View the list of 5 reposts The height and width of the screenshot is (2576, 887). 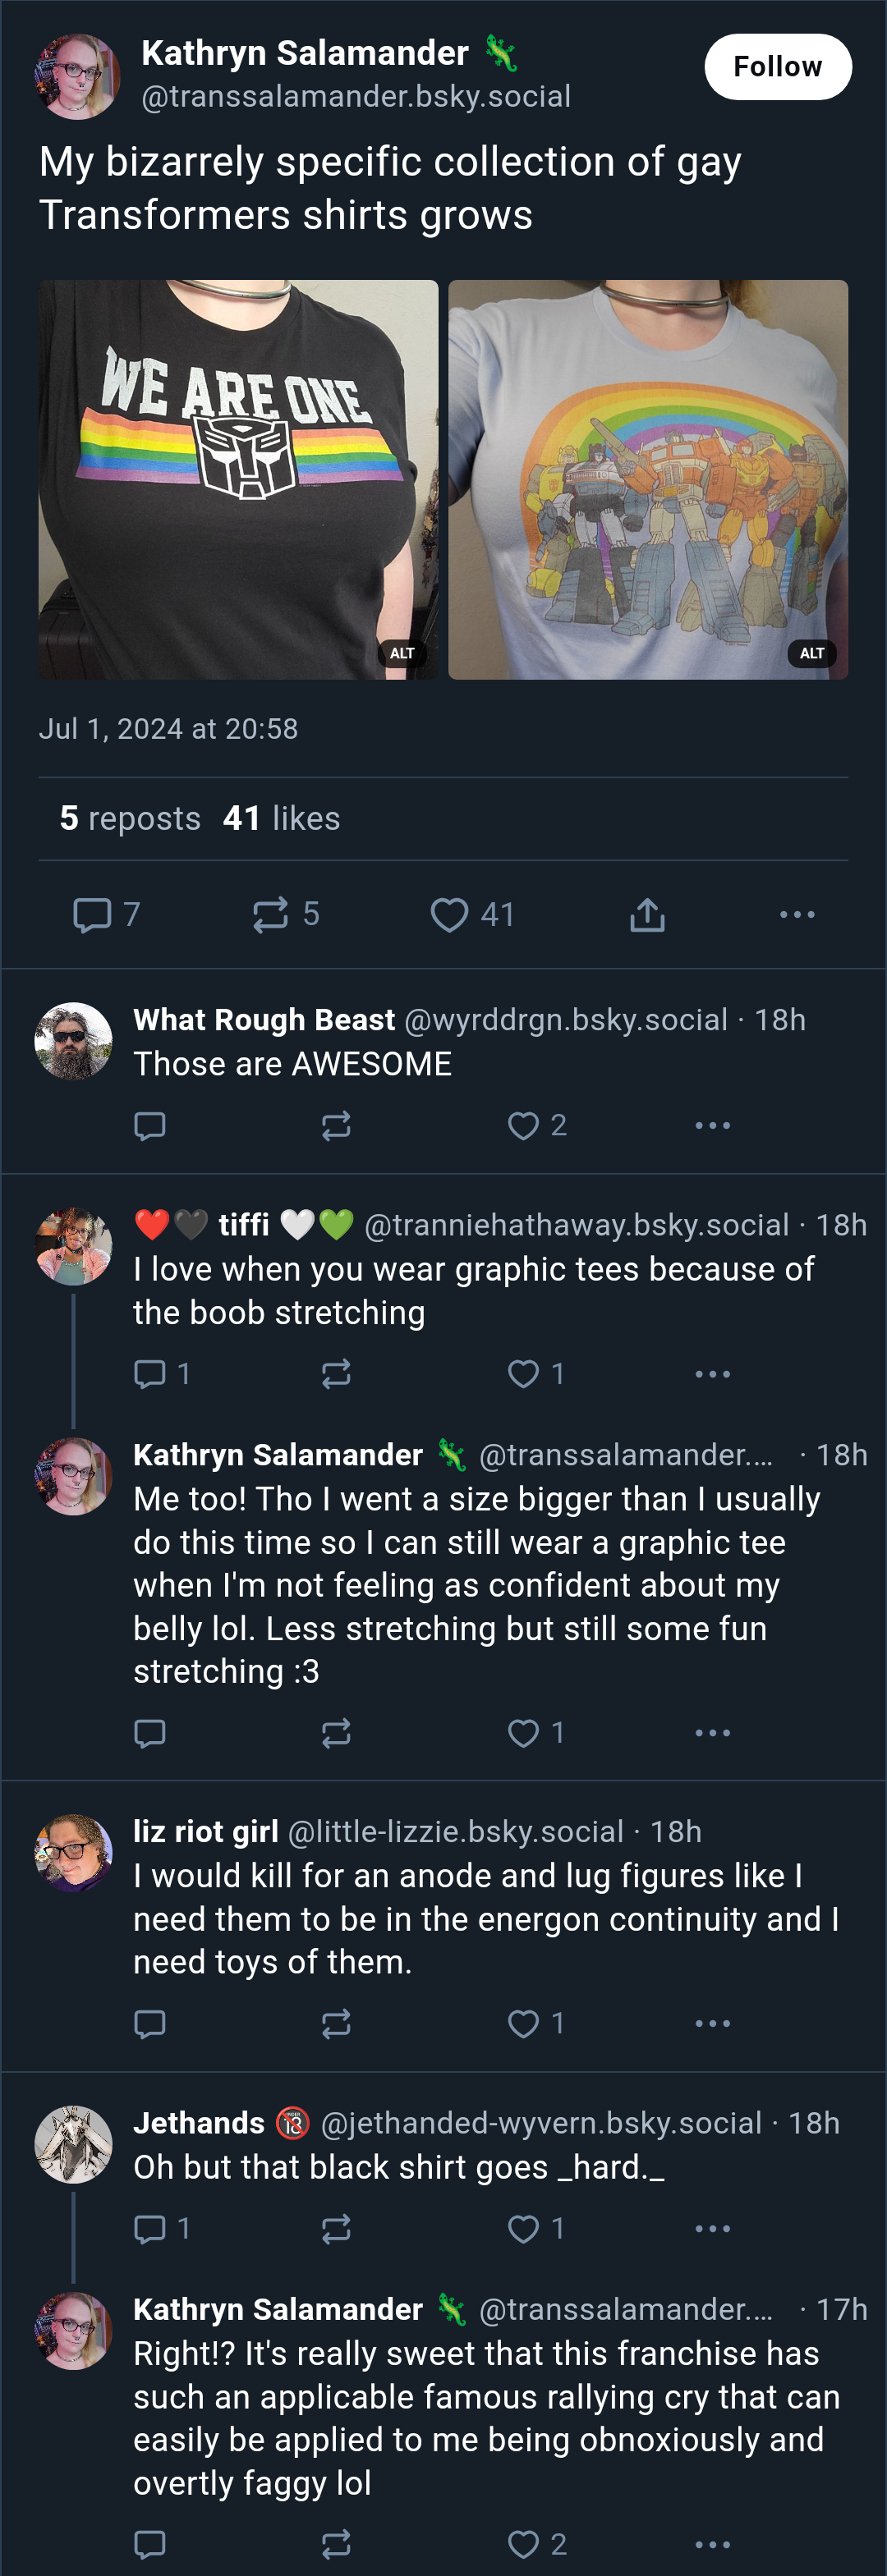click(130, 818)
